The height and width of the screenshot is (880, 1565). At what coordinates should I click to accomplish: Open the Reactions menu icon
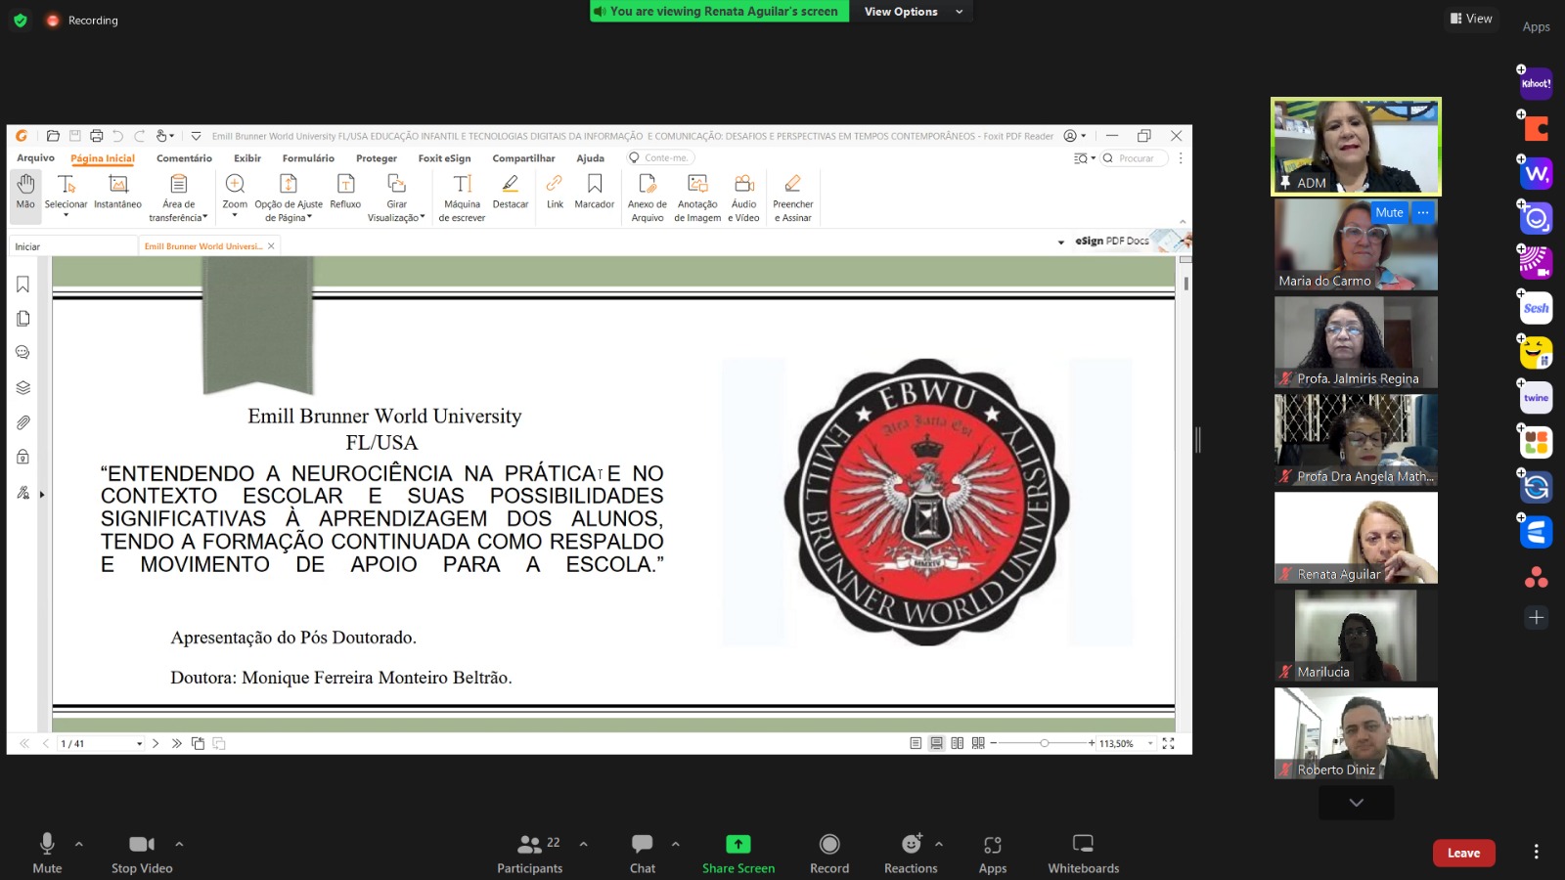(911, 844)
